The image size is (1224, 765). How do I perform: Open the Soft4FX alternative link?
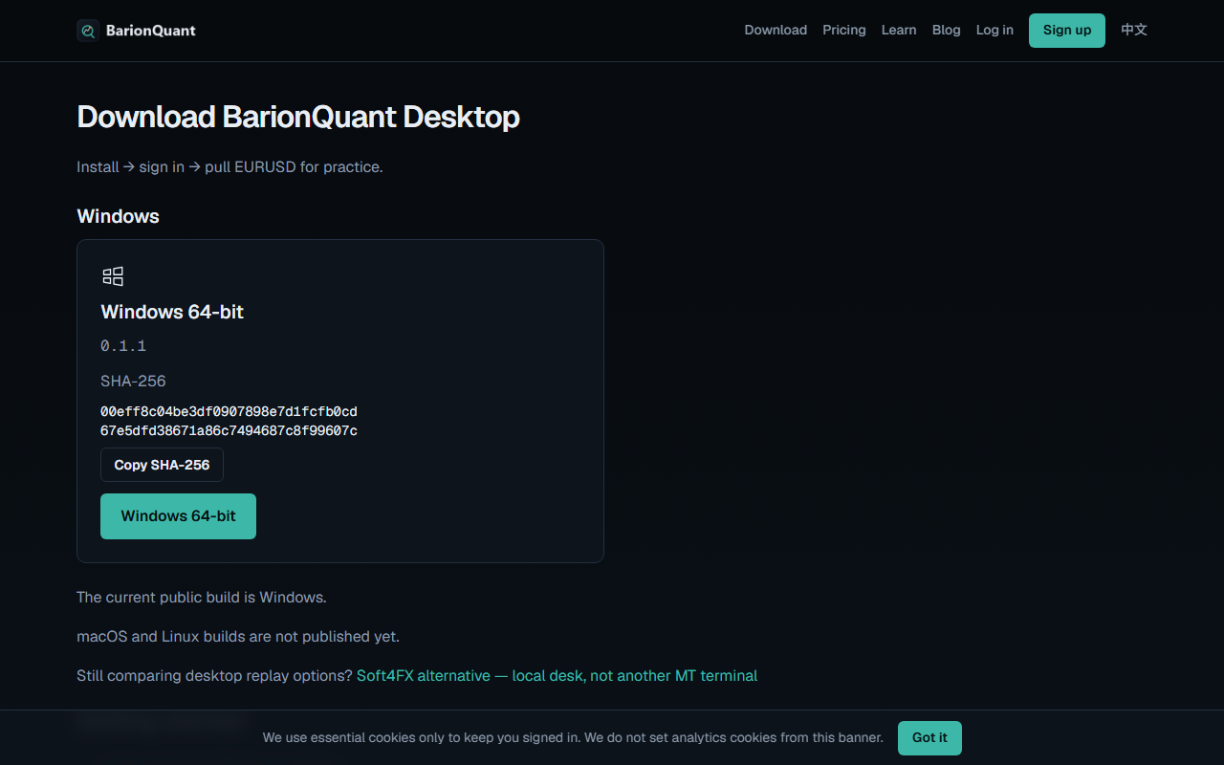click(x=557, y=676)
